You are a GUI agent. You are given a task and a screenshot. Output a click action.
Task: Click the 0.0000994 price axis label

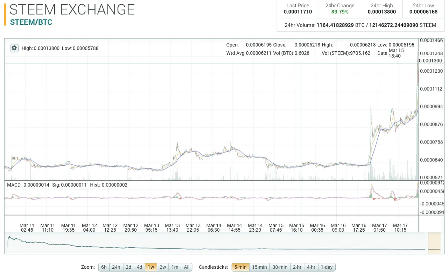point(432,107)
